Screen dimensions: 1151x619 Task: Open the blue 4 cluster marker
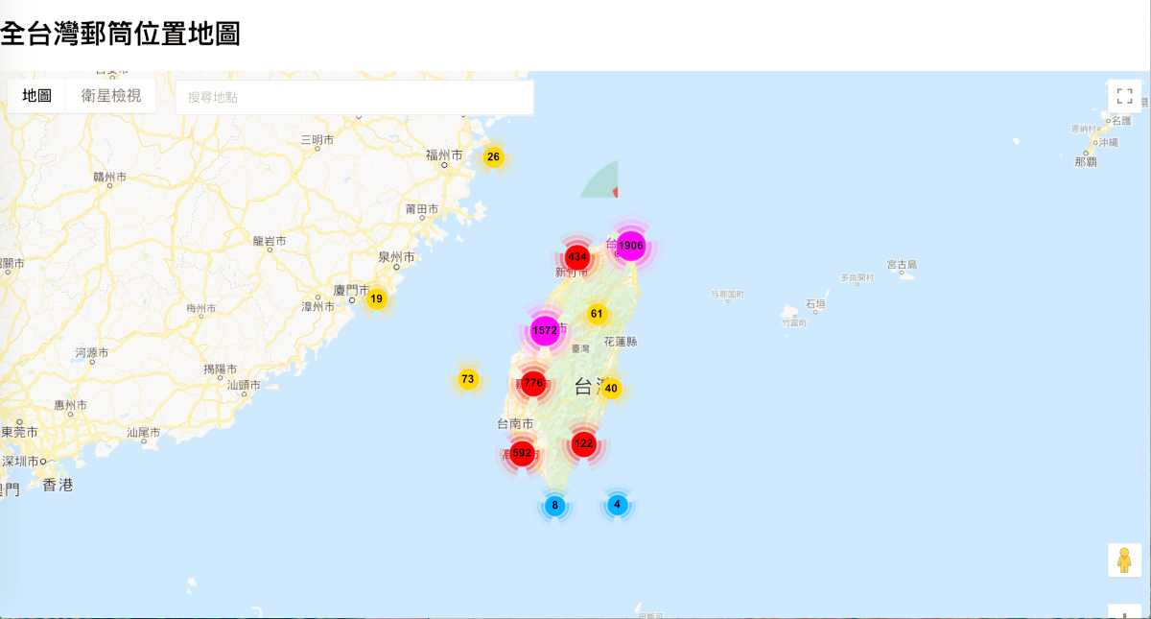617,505
